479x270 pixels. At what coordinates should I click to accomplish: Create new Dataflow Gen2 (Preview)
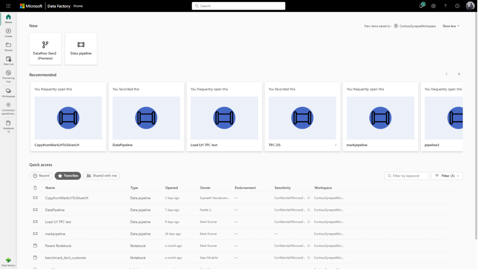point(45,49)
